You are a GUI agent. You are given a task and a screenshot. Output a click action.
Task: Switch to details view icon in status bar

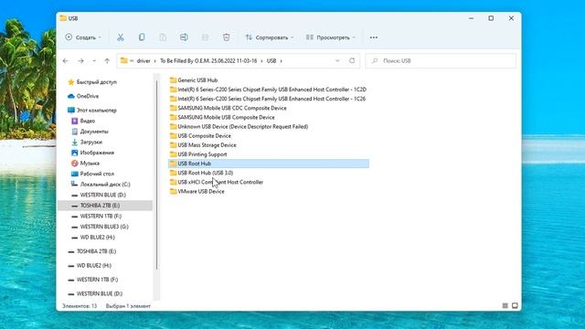point(505,306)
